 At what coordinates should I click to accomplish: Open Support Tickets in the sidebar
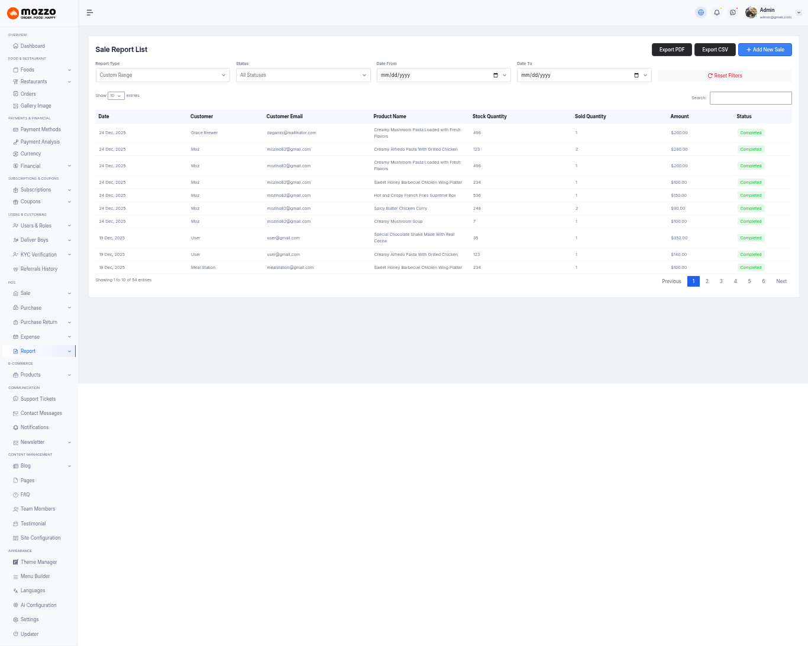[38, 399]
